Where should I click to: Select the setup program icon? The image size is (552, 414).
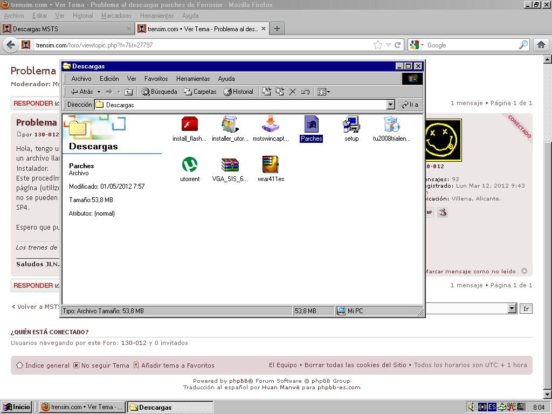point(351,125)
